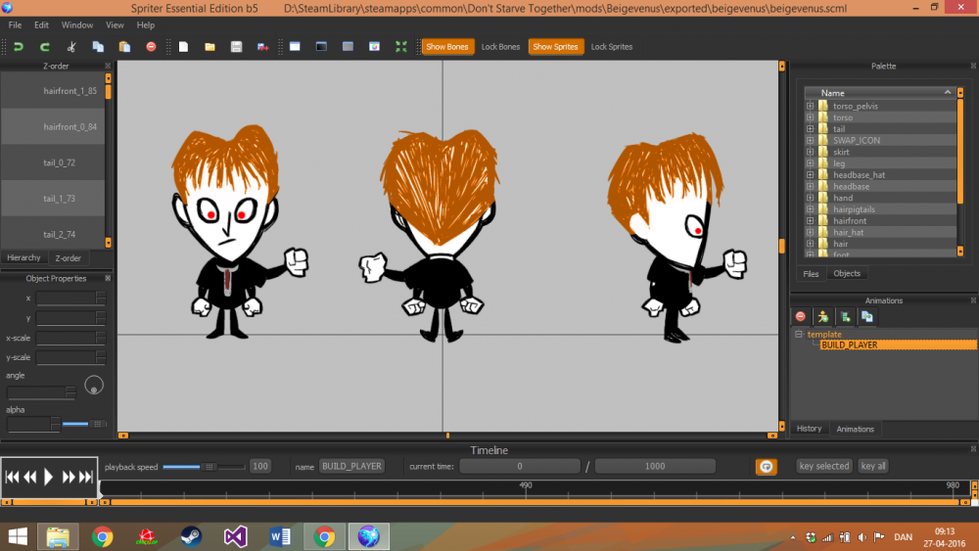Close the Z-order panel
Image resolution: width=979 pixels, height=551 pixels.
click(x=108, y=66)
